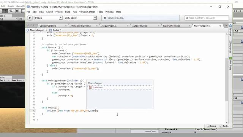Viewport: 243px width, 137px height.
Task: Switch to the ExplotaProectil.cs tab
Action: coord(172,26)
